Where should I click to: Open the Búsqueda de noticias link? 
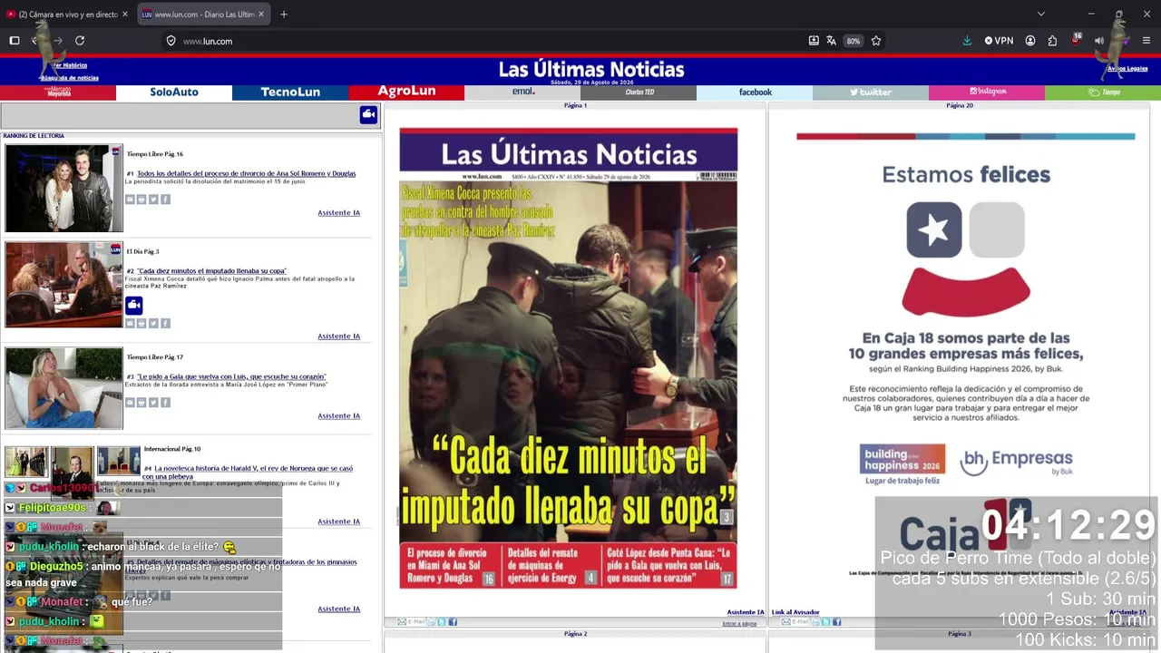70,78
